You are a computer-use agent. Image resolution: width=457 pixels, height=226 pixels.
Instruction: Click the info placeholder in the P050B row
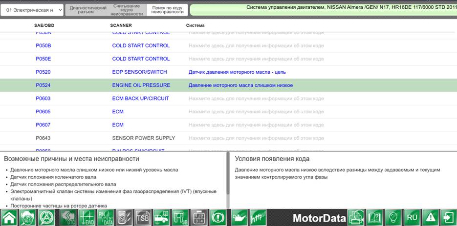[x=256, y=46]
